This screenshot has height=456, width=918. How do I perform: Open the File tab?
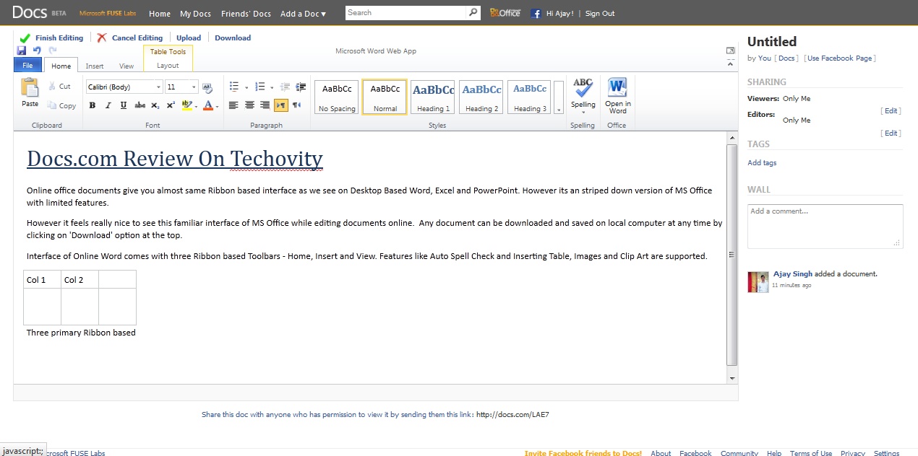click(28, 66)
